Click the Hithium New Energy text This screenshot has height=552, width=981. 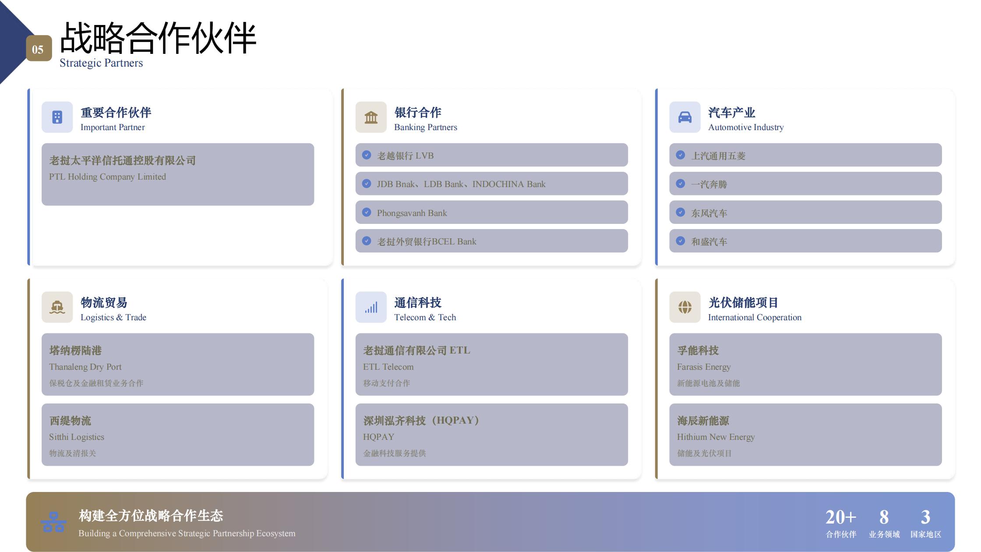pos(716,437)
